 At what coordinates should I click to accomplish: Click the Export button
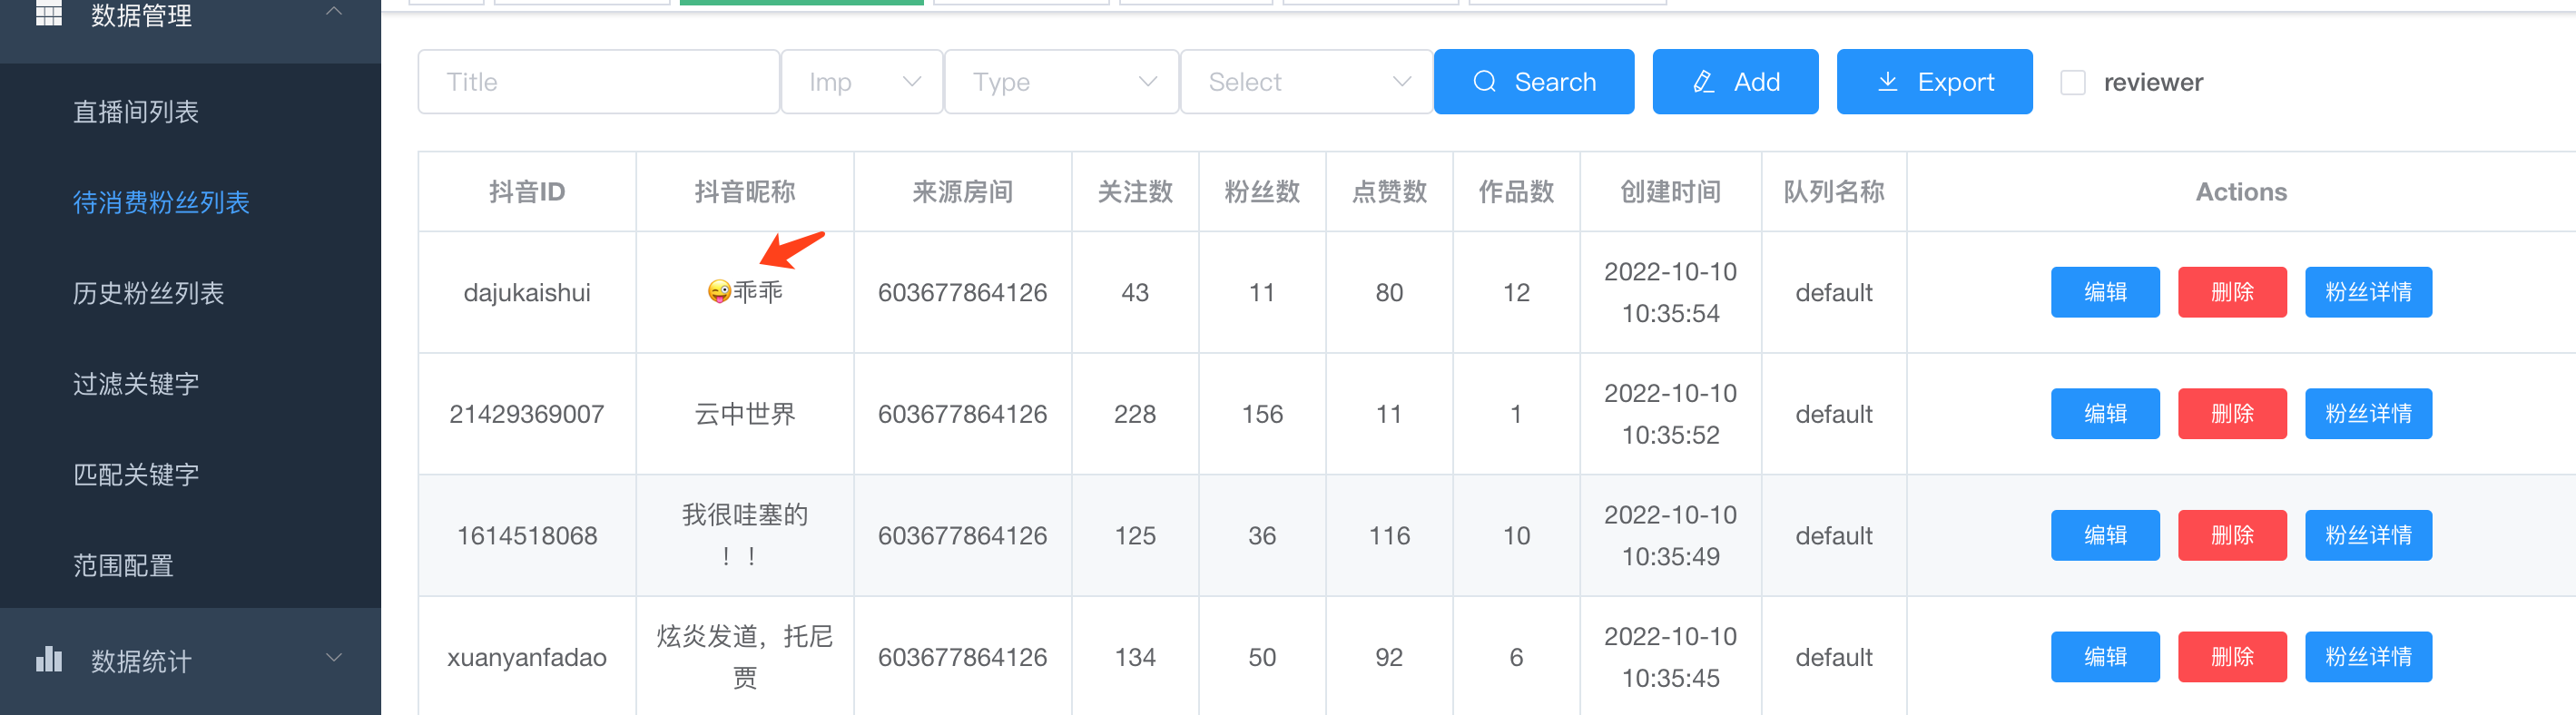(1934, 82)
